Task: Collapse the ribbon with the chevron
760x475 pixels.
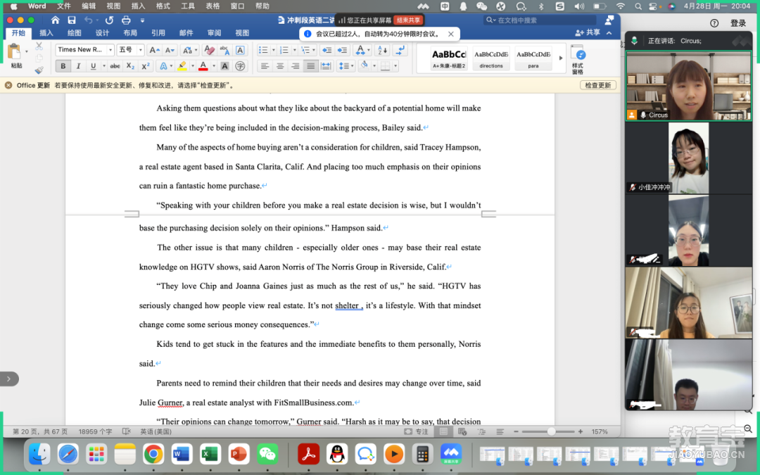Action: point(609,33)
